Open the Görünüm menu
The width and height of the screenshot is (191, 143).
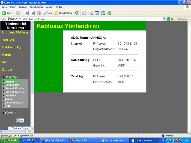coord(23,7)
